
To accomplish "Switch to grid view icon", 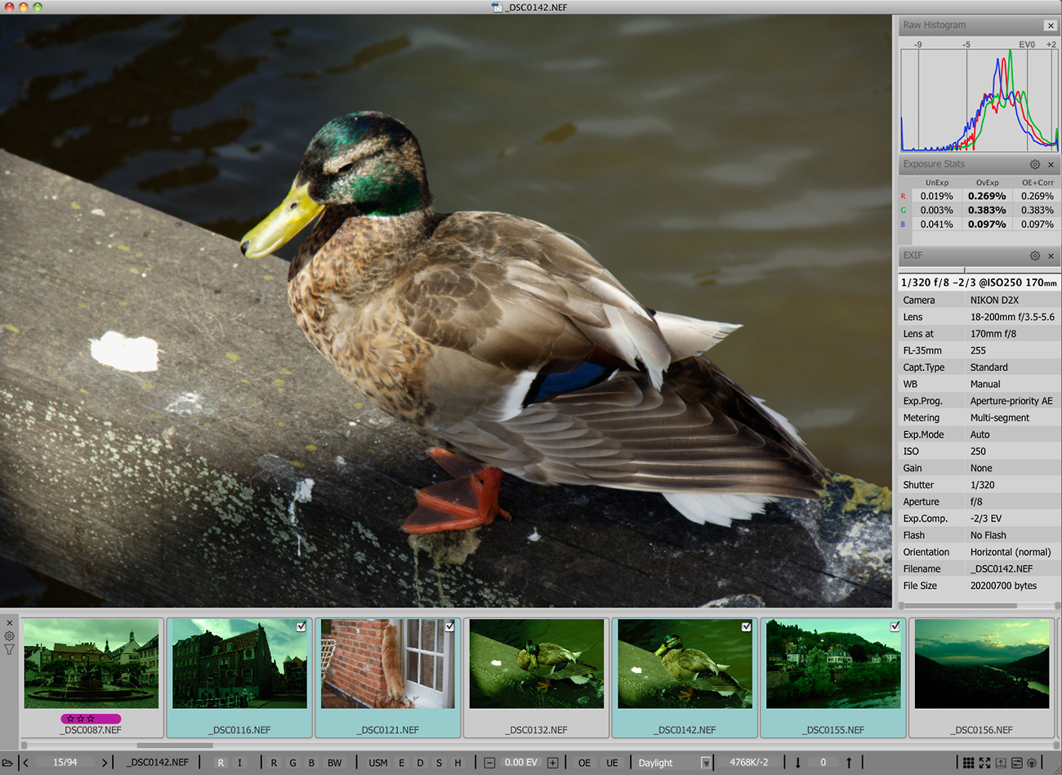I will pos(968,763).
